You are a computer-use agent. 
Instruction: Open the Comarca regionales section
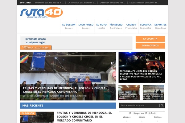(146, 26)
